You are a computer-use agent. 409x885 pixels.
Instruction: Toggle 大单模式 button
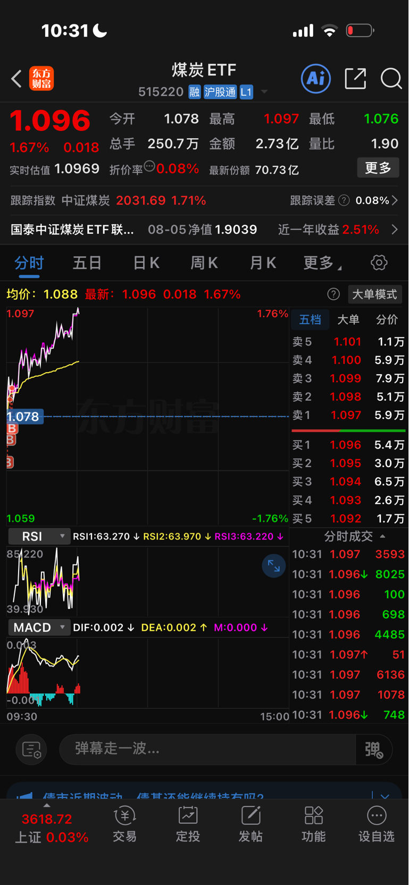[x=375, y=294]
